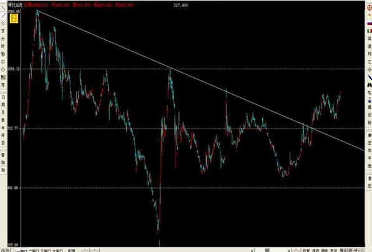Click the Italian flag icon in right toolbar
Screen dimensions: 372x252
[370, 31]
